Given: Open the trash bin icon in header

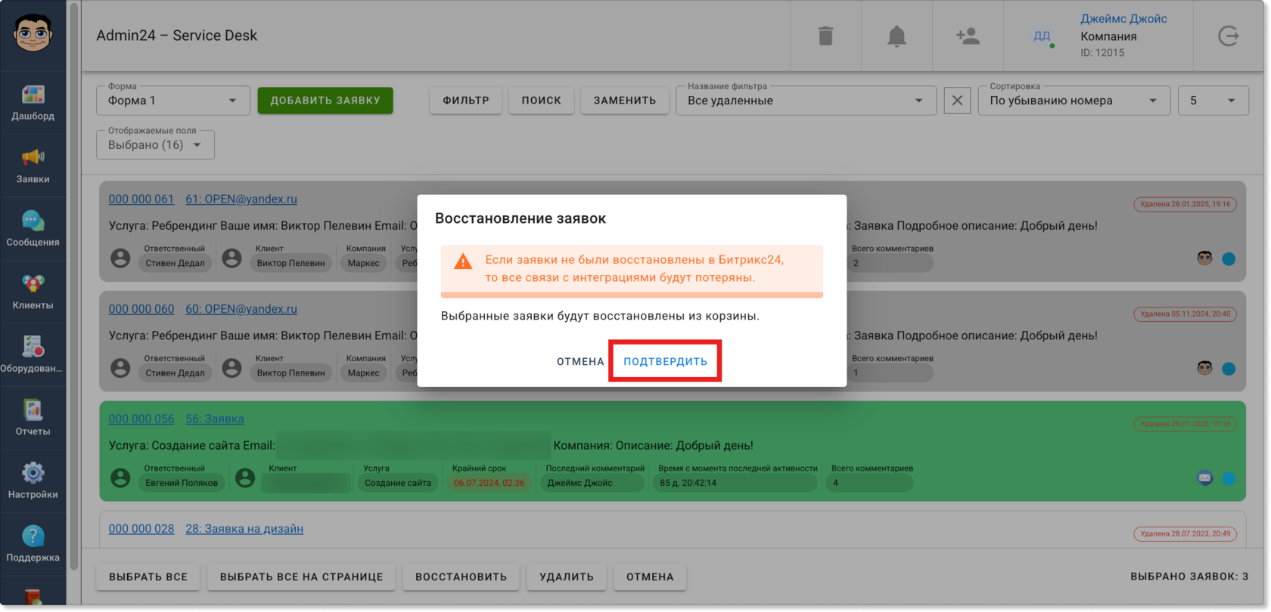Looking at the screenshot, I should (x=825, y=36).
